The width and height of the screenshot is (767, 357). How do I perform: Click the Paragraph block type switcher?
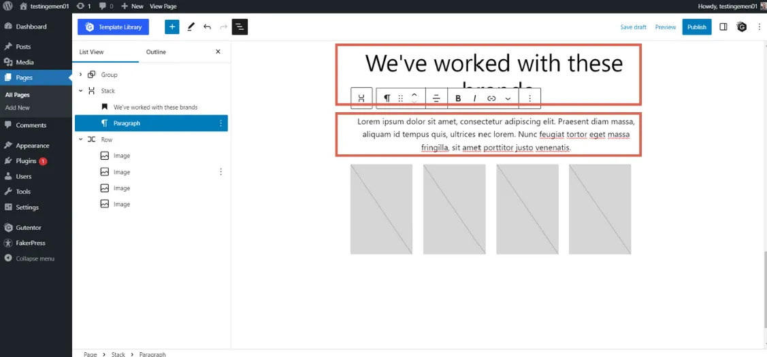[387, 98]
